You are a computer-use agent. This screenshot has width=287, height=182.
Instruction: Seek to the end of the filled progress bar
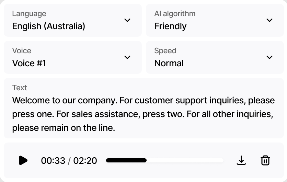pyautogui.click(x=146, y=160)
